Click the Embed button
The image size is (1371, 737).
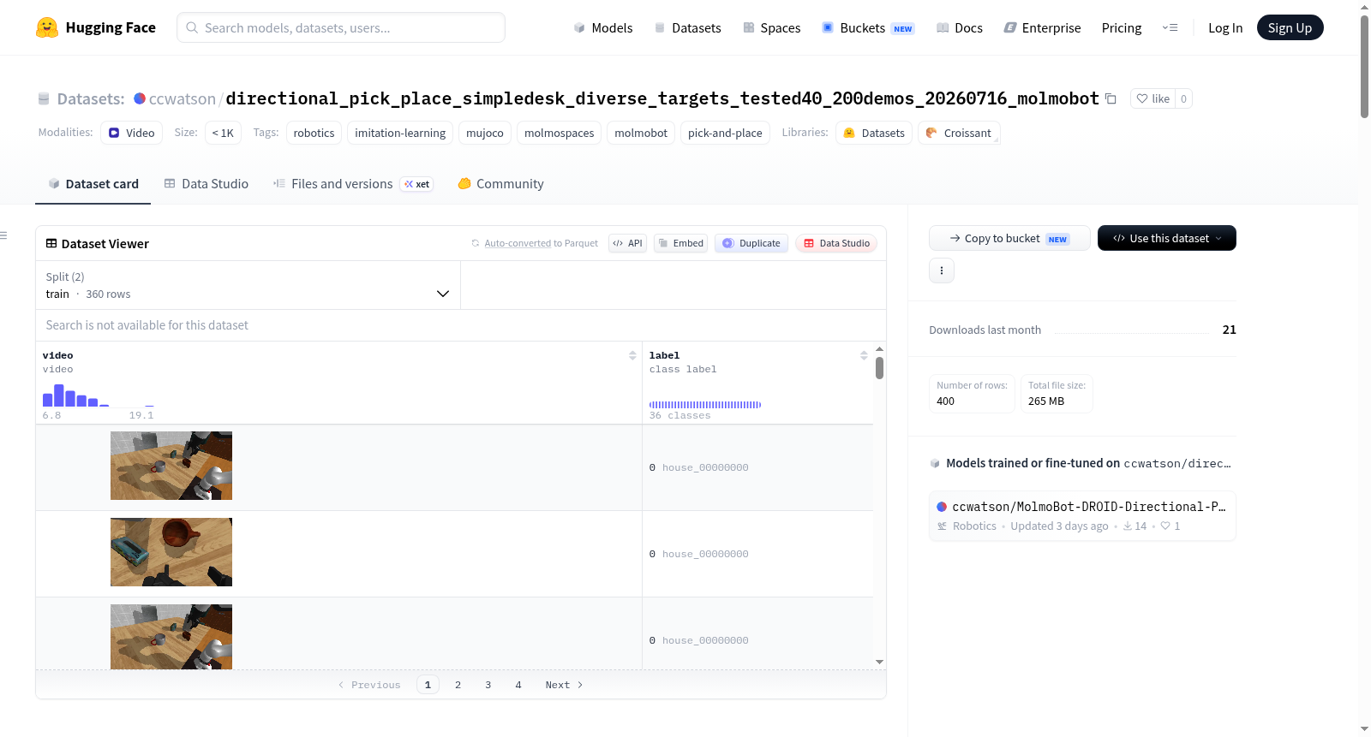680,243
